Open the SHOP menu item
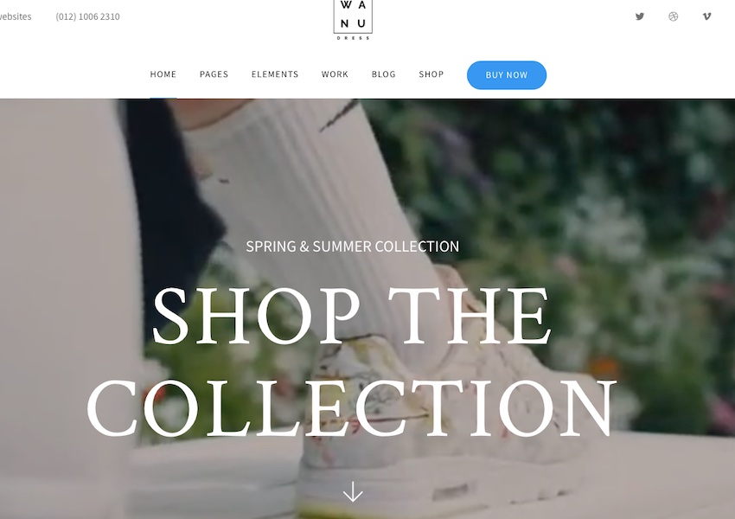The image size is (735, 519). tap(431, 74)
